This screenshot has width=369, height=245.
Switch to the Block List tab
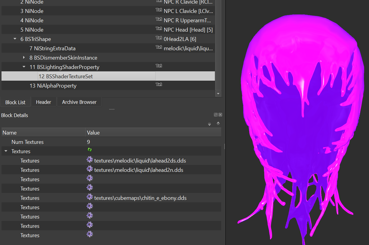(15, 102)
